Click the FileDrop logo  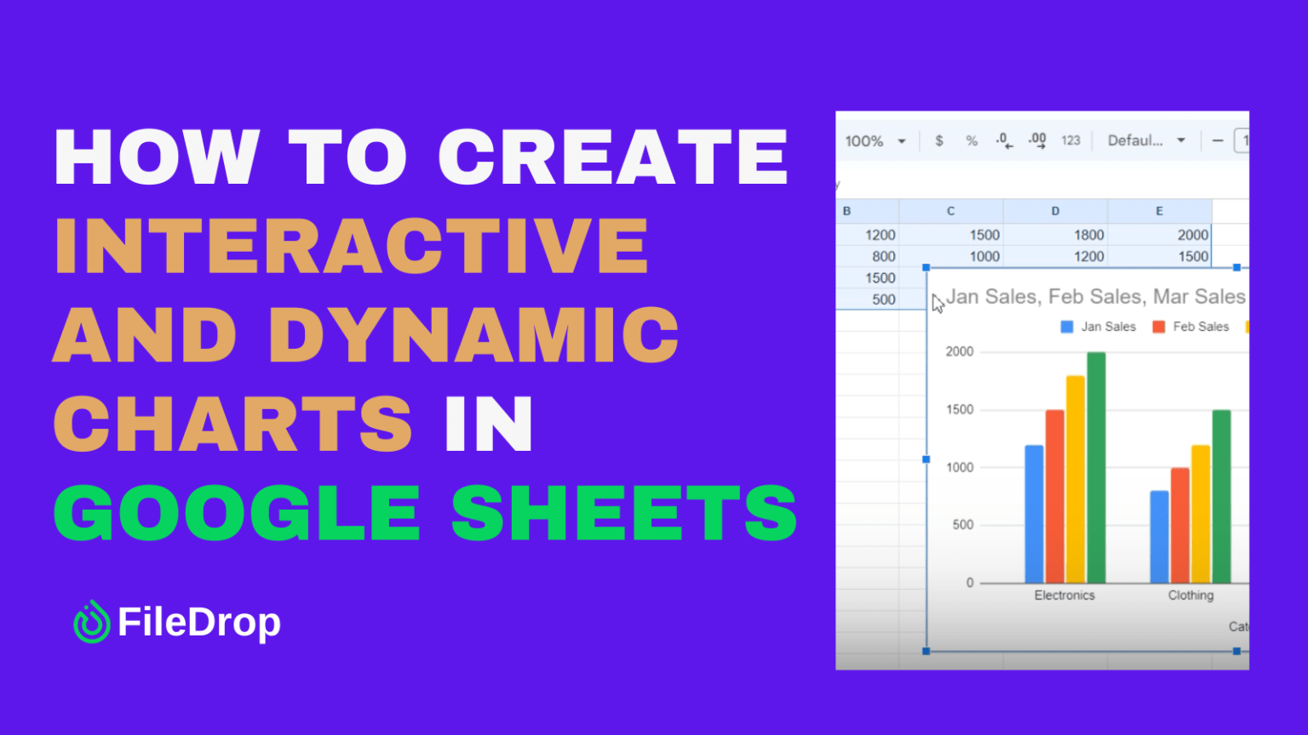(177, 622)
